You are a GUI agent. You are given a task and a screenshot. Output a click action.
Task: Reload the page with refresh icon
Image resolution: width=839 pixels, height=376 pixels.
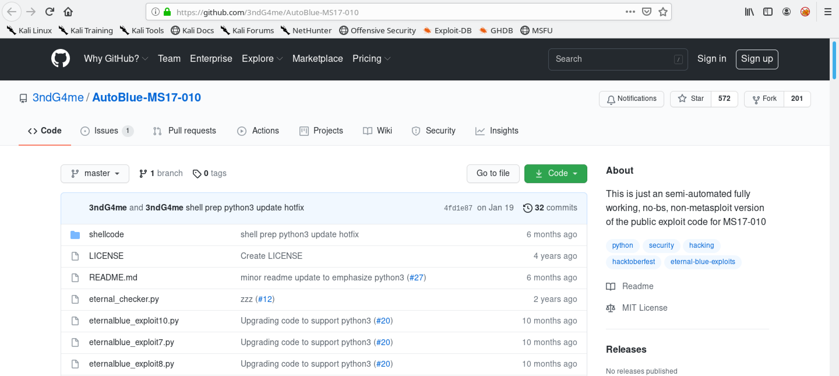50,12
